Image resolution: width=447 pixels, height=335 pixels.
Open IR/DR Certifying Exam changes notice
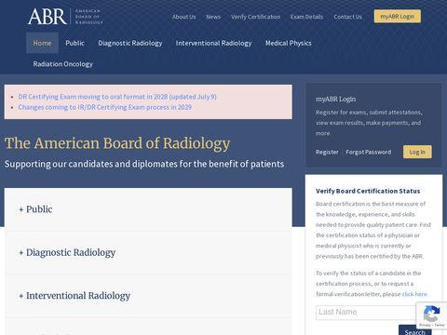(105, 107)
